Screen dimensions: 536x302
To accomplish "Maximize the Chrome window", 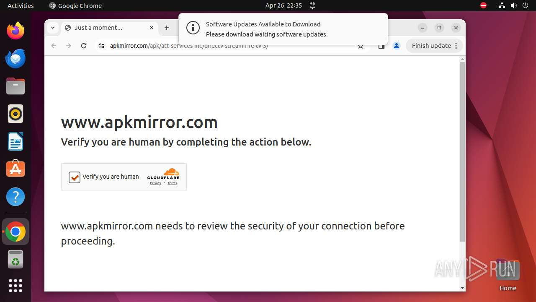I will click(439, 28).
